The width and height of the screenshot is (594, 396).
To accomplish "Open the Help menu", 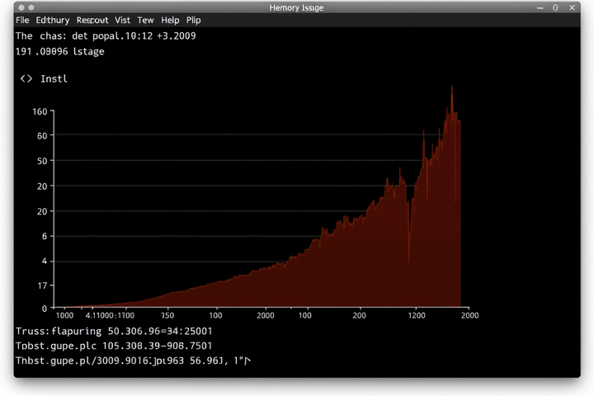I will tap(170, 20).
